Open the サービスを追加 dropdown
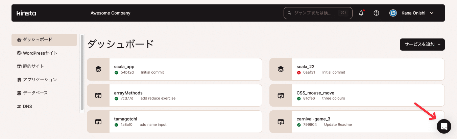The height and width of the screenshot is (139, 457). pyautogui.click(x=422, y=44)
